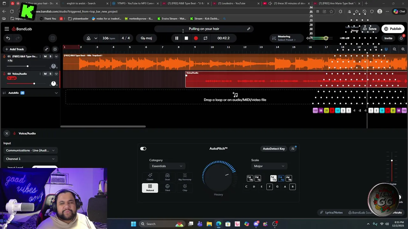Image resolution: width=408 pixels, height=229 pixels.
Task: Click the undo arrow button
Action: [8, 38]
